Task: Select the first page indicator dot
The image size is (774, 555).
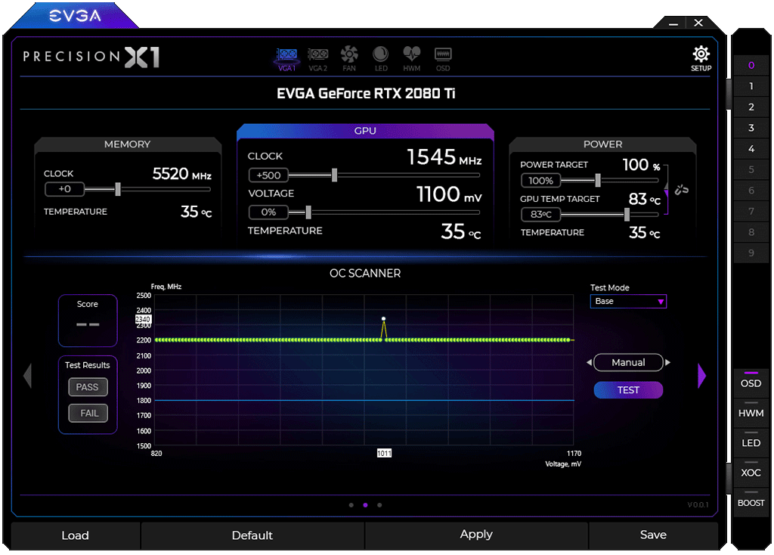Action: [x=351, y=505]
